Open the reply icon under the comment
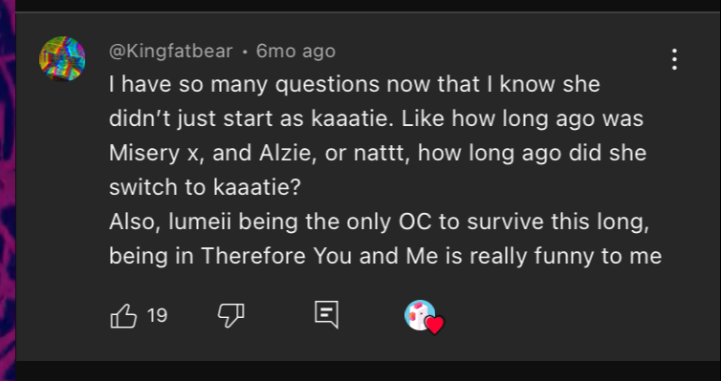 pyautogui.click(x=326, y=315)
